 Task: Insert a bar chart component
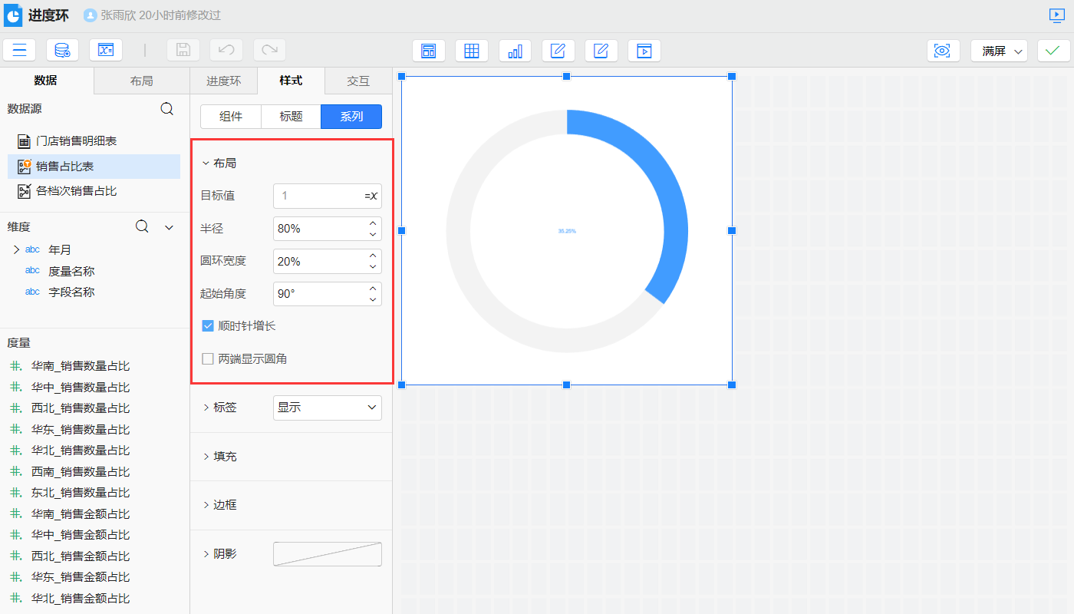515,51
